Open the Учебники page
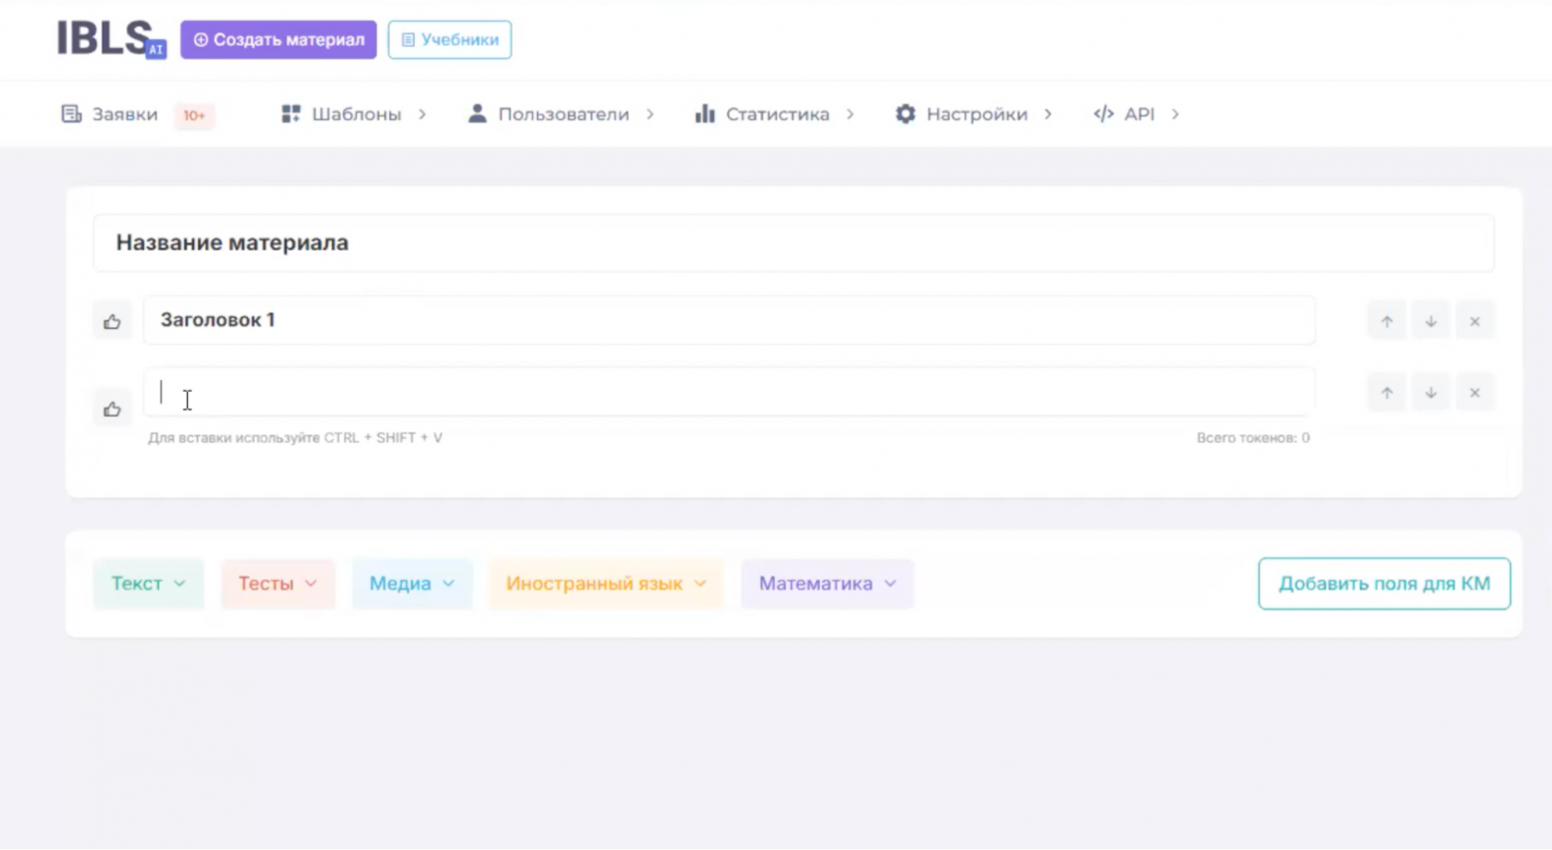1552x850 pixels. pos(449,40)
